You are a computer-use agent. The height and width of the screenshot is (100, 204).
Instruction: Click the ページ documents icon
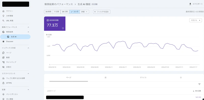click(3, 53)
